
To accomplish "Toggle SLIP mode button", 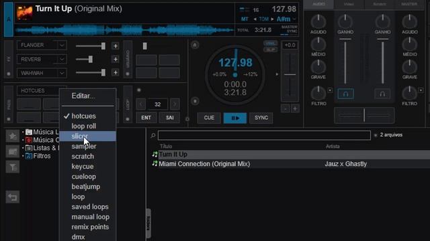I will [270, 50].
